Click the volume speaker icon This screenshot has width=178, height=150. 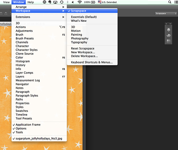coord(73,2)
